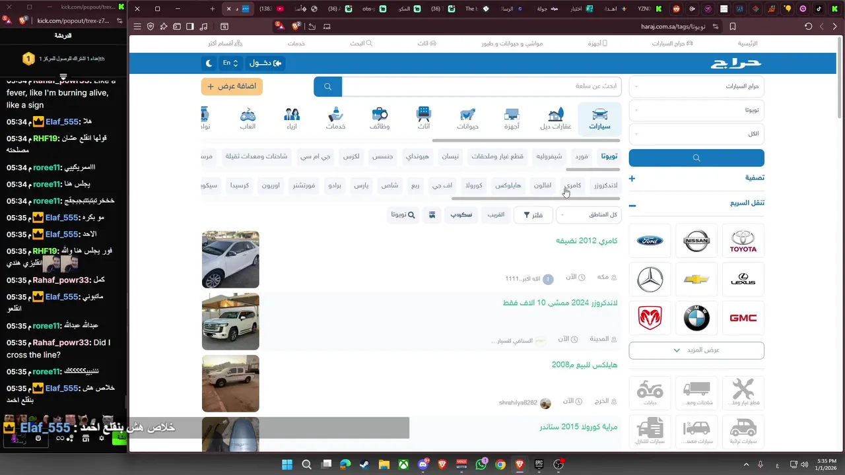The width and height of the screenshot is (845, 475).
Task: Toggle the القريب nearby filter
Action: point(496,214)
